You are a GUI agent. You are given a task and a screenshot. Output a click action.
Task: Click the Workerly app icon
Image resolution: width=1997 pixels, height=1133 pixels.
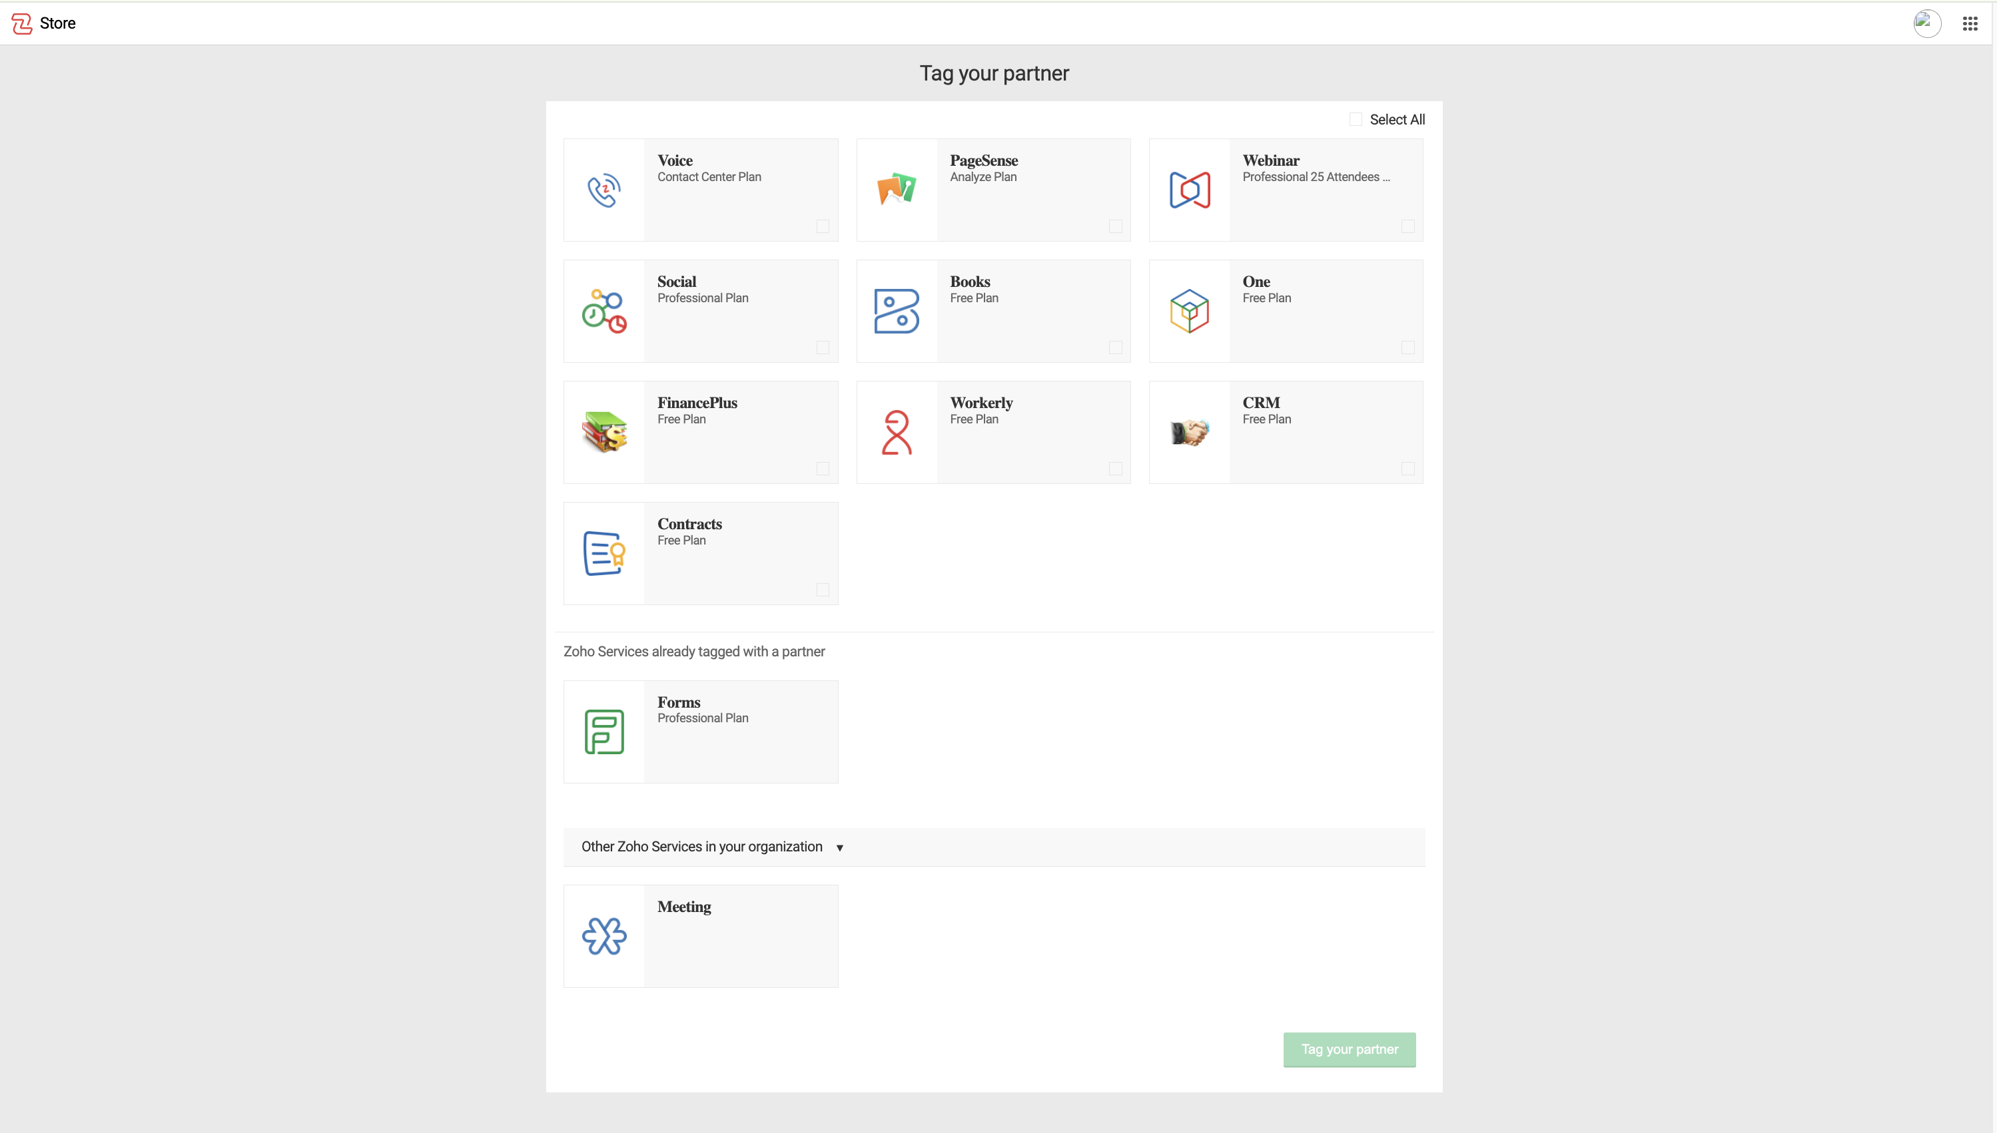click(x=896, y=432)
